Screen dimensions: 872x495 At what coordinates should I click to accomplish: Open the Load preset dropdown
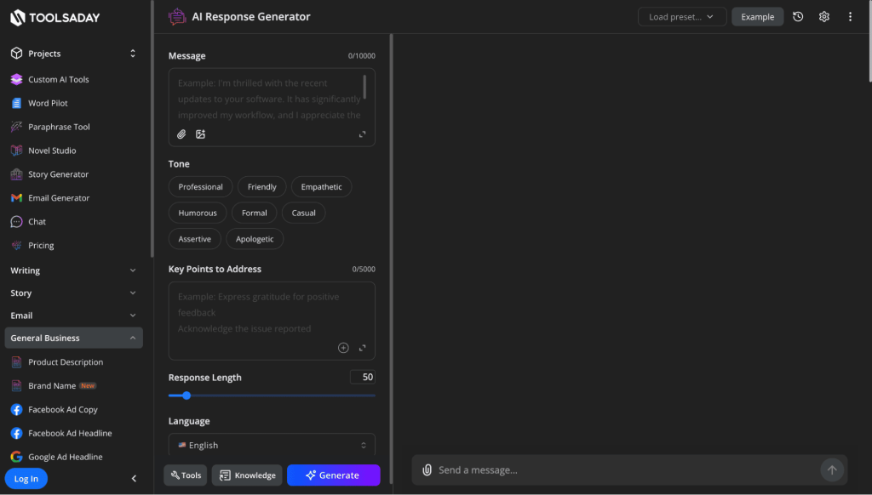682,17
